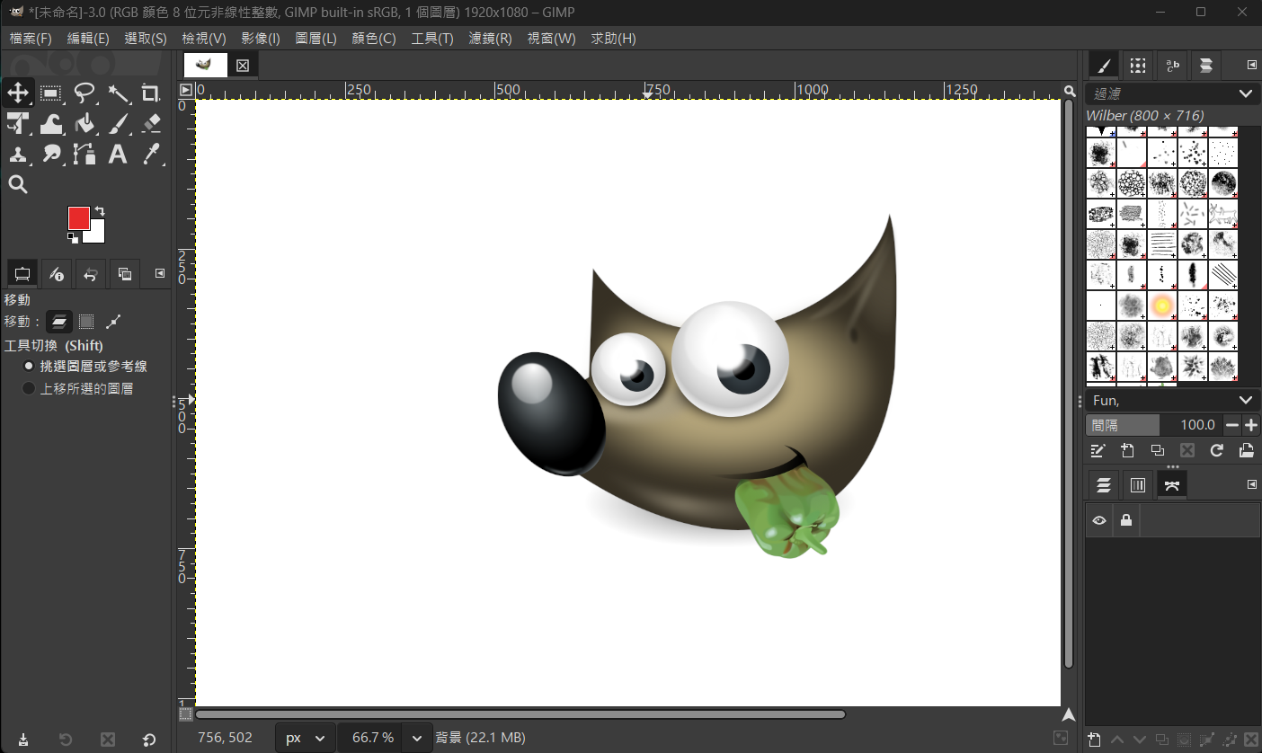Set move mode to layer
Screen dimensions: 1262x753
[59, 322]
